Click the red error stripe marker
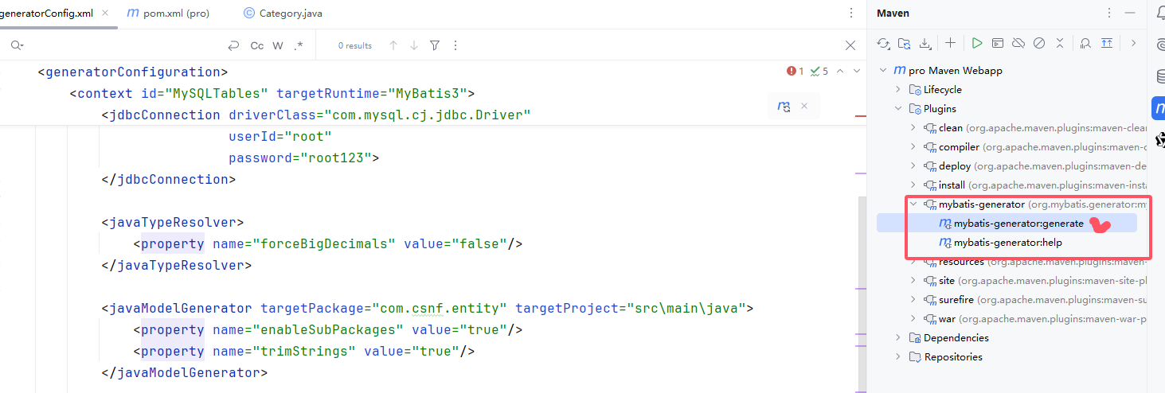The image size is (1165, 393). click(860, 117)
